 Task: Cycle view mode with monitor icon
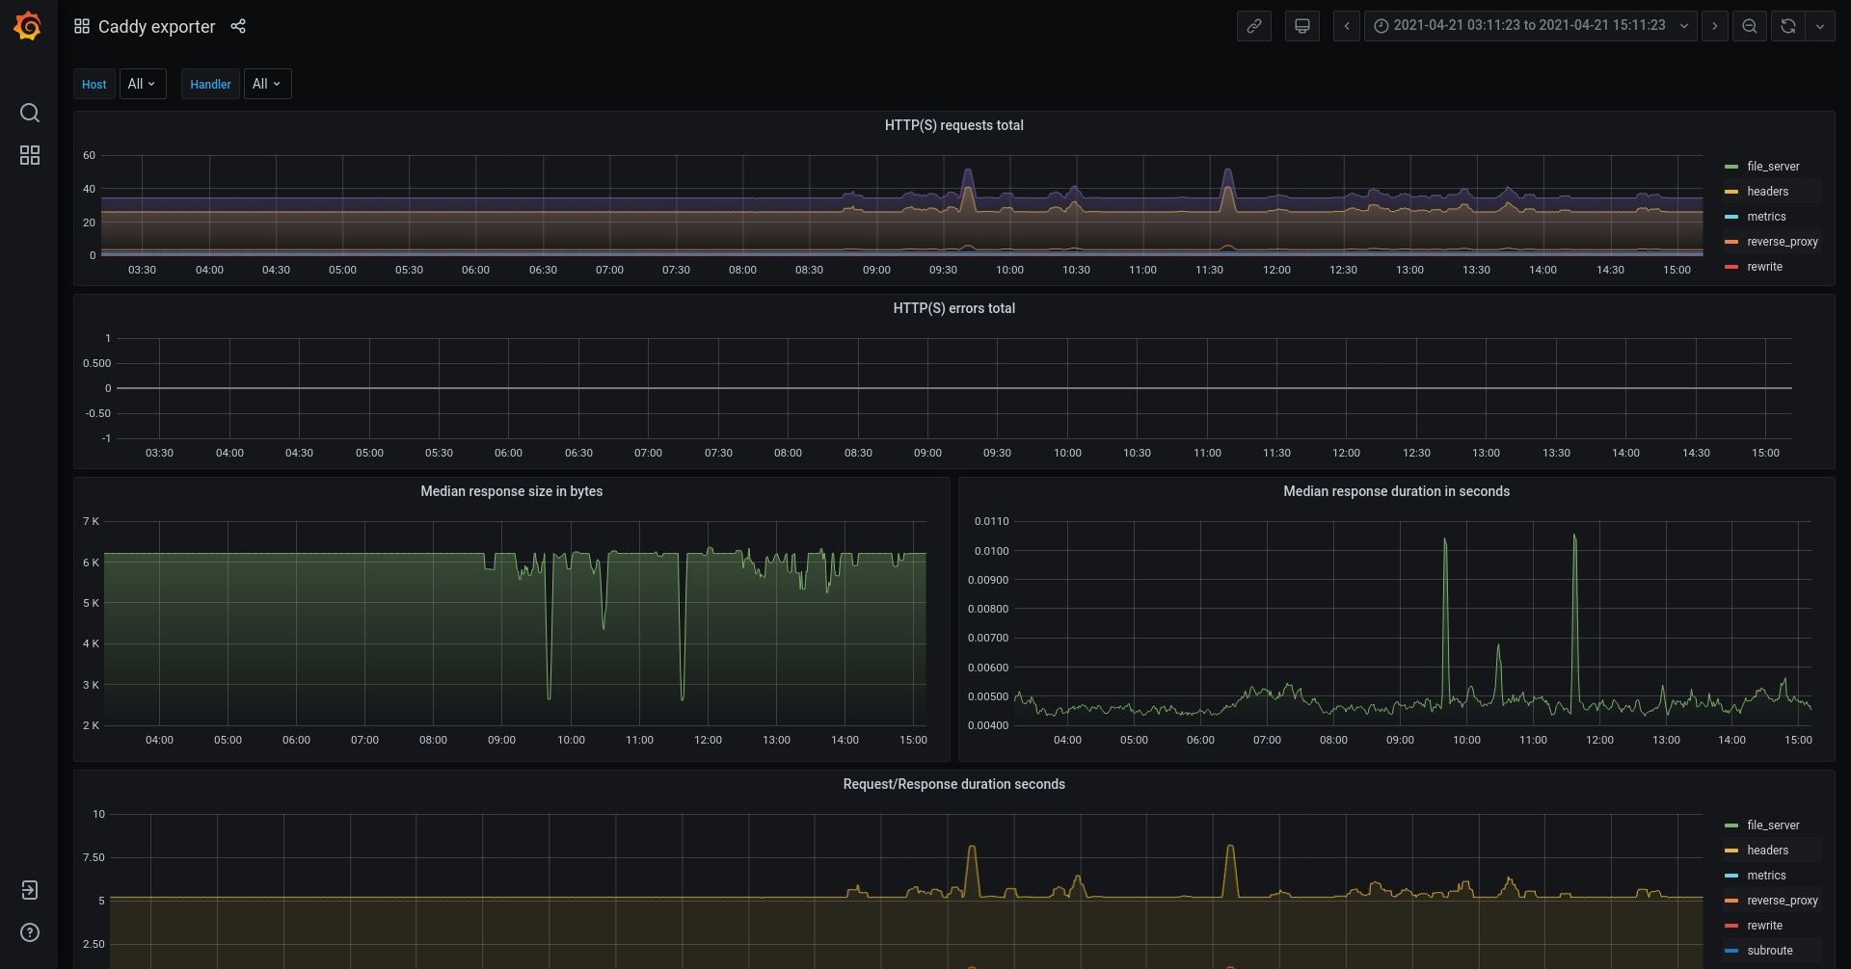point(1301,26)
